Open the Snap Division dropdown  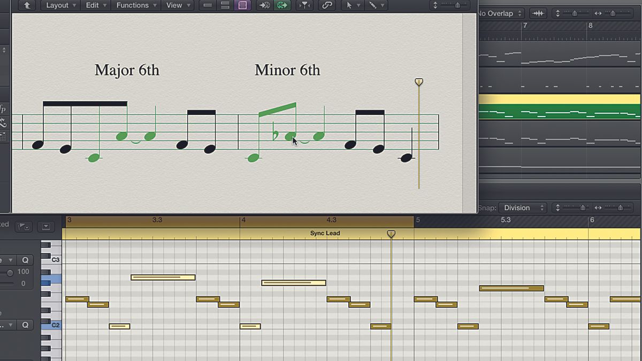(523, 208)
